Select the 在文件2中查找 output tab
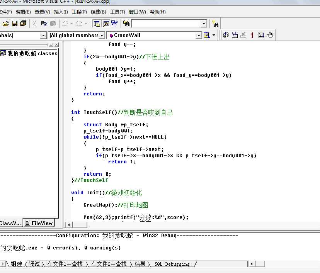This screenshot has height=273, width=320. [x=109, y=264]
